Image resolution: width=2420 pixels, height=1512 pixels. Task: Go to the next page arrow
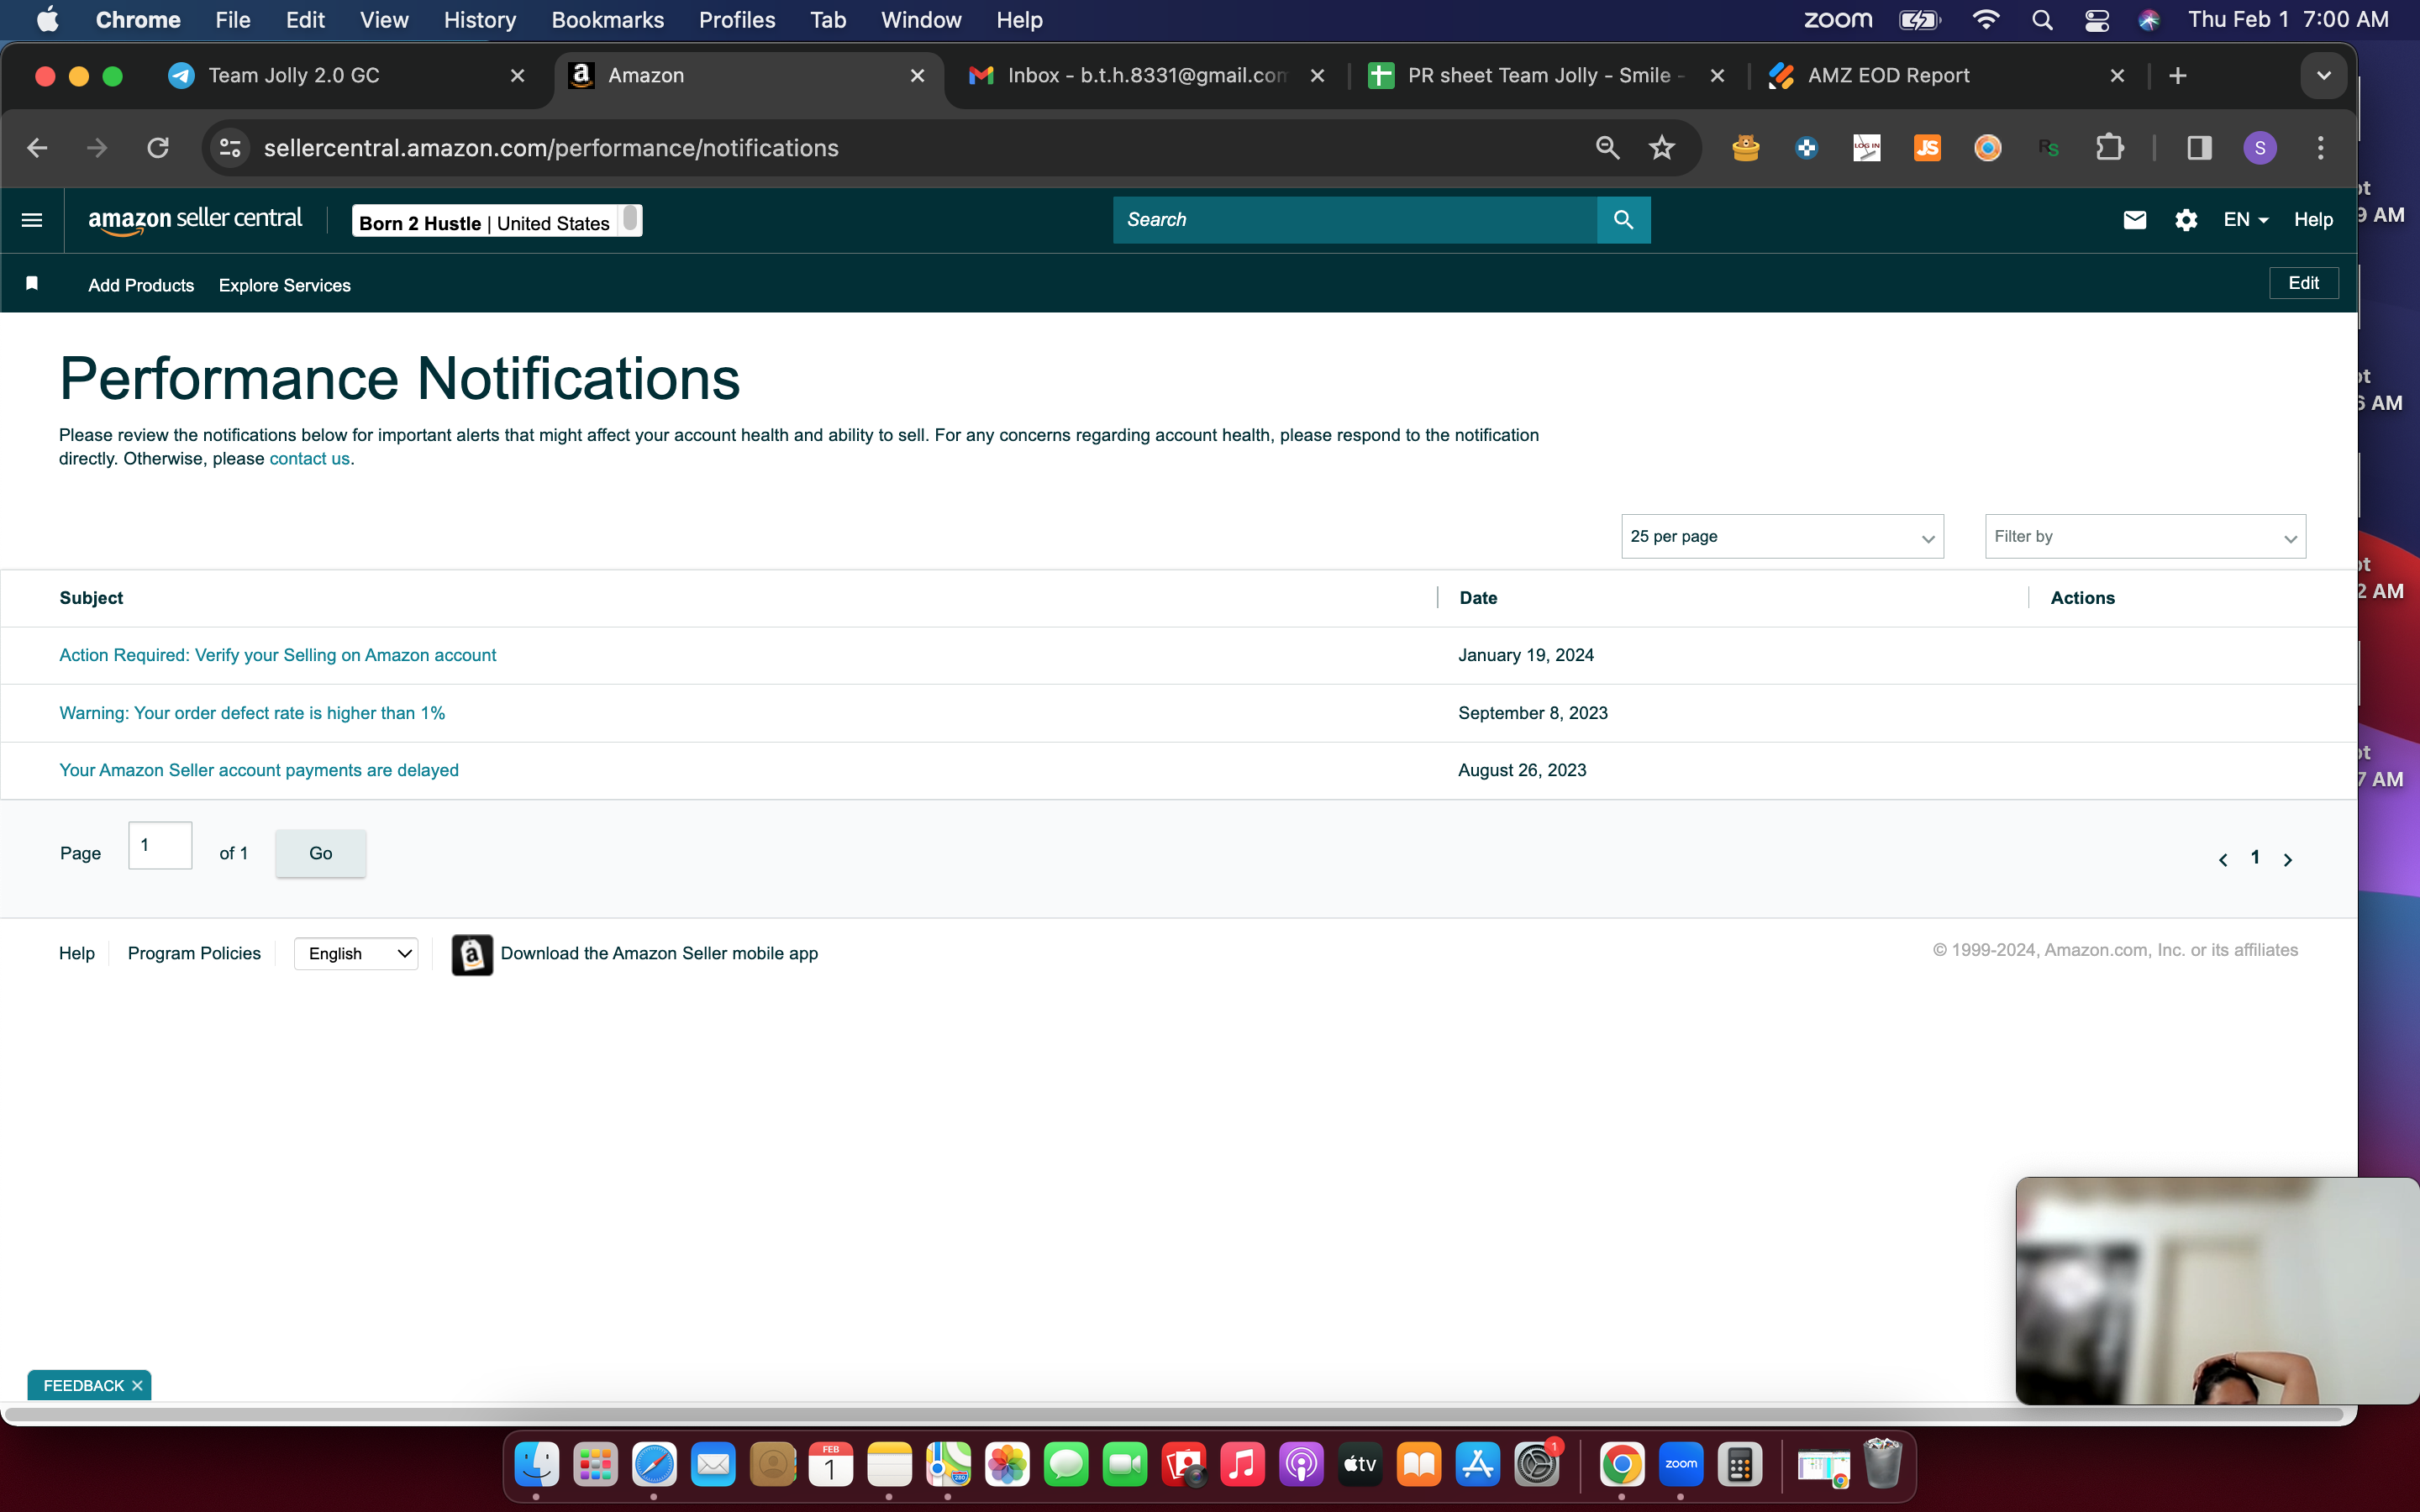tap(2288, 859)
